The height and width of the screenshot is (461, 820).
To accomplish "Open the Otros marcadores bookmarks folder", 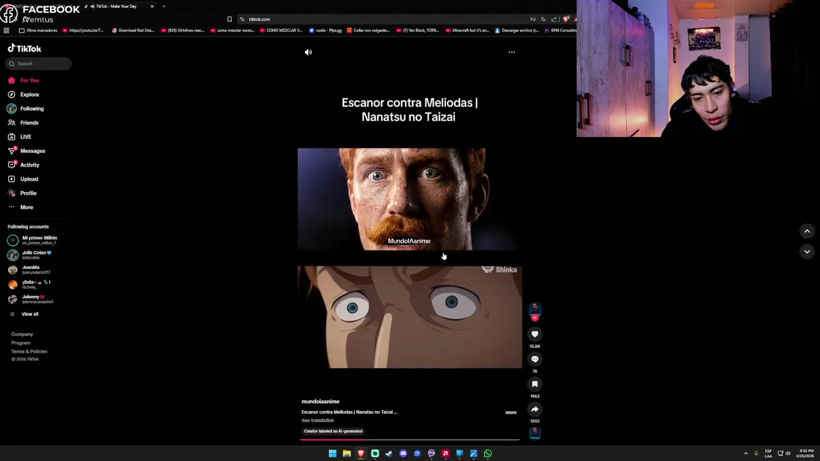I will click(x=38, y=31).
